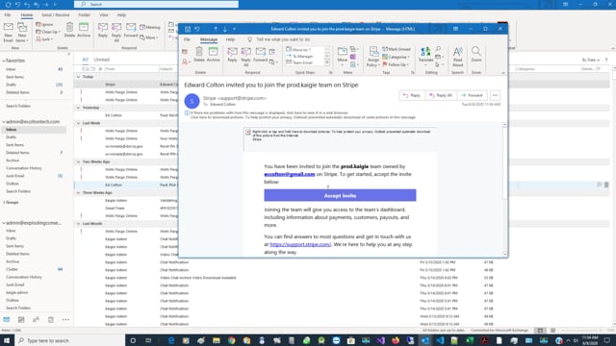Image resolution: width=616 pixels, height=346 pixels.
Task: Click the save icon in message title bar
Action: pyautogui.click(x=188, y=29)
